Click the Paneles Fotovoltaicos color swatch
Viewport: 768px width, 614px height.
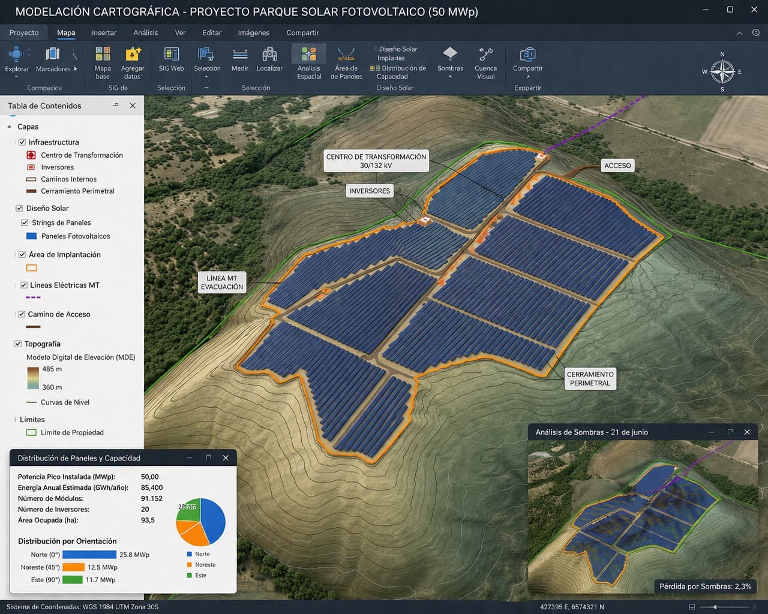31,236
